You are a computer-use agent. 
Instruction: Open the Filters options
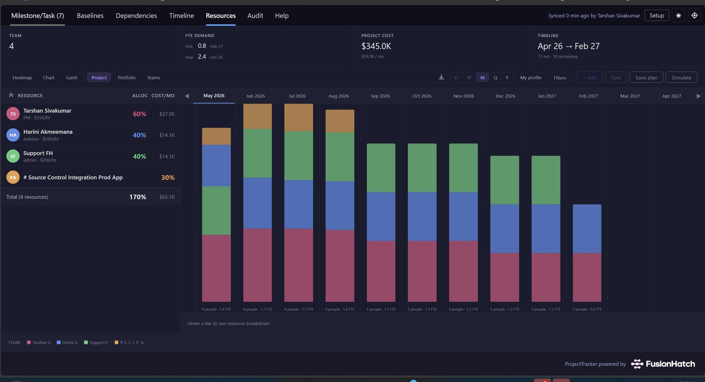click(x=560, y=78)
